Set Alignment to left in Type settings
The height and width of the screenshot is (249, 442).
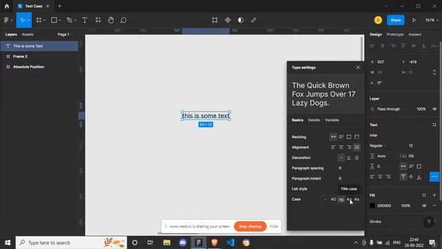click(x=333, y=147)
